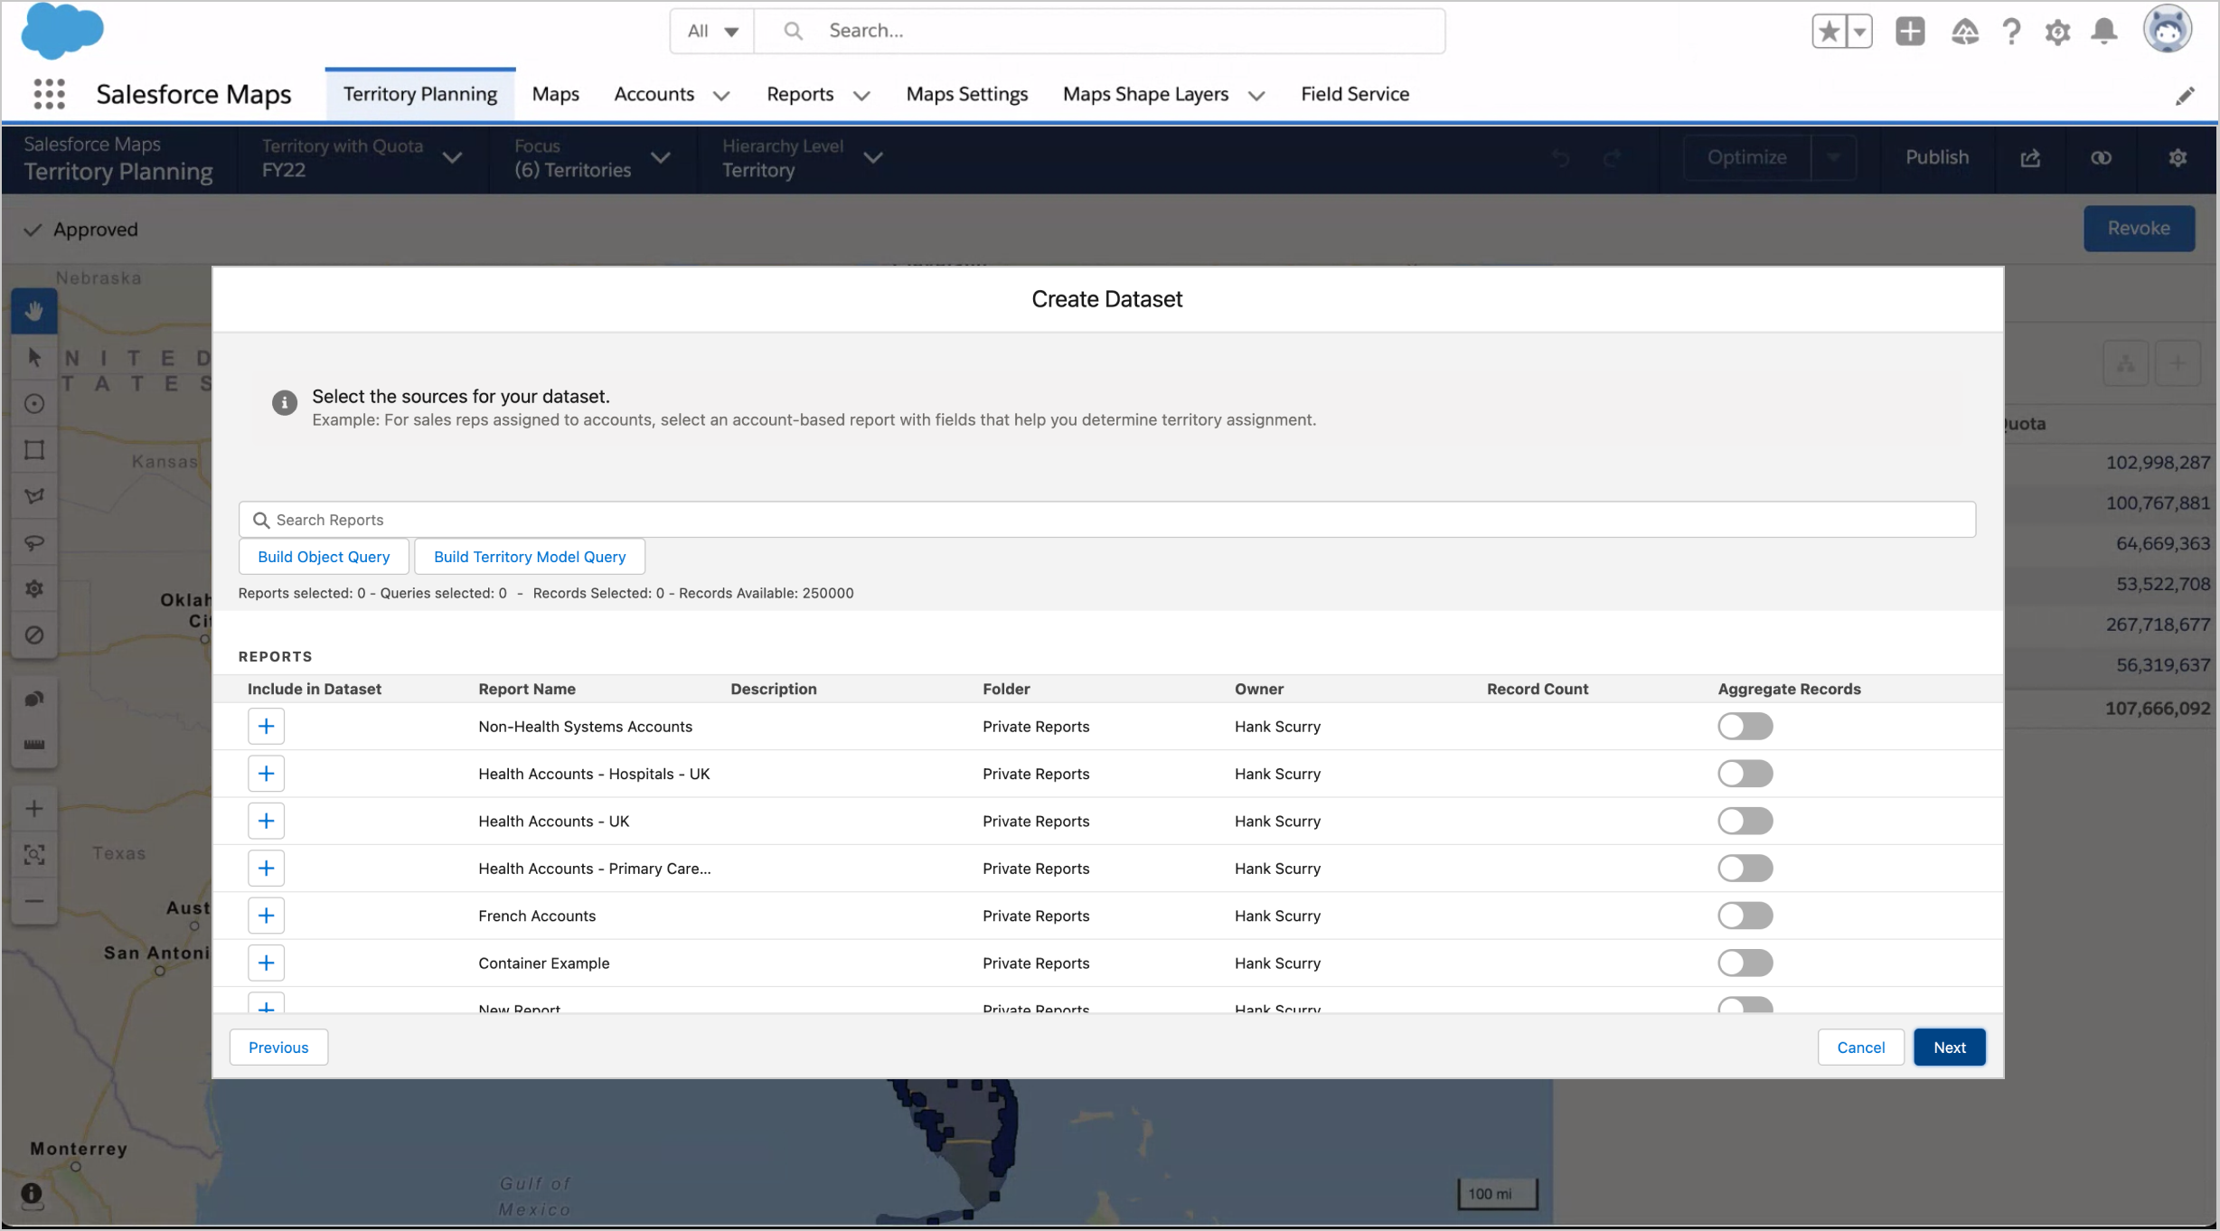
Task: Toggle Aggregate Records for Health Accounts - Primary Care
Action: 1745,869
